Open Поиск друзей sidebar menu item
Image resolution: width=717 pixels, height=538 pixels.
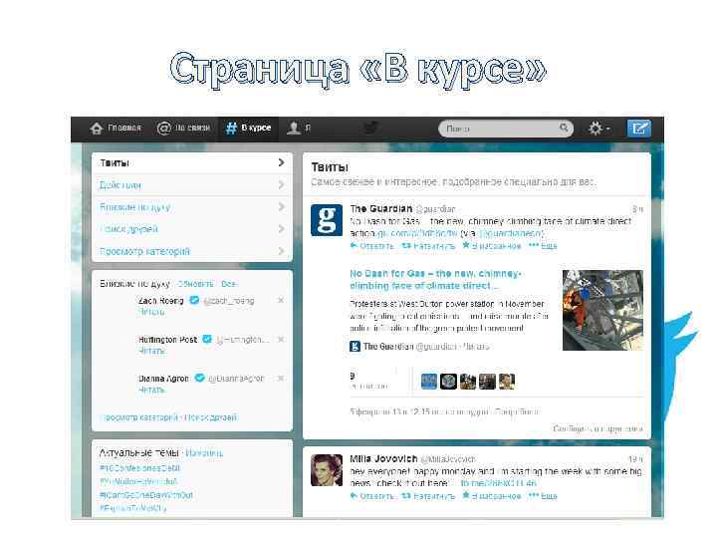point(192,229)
